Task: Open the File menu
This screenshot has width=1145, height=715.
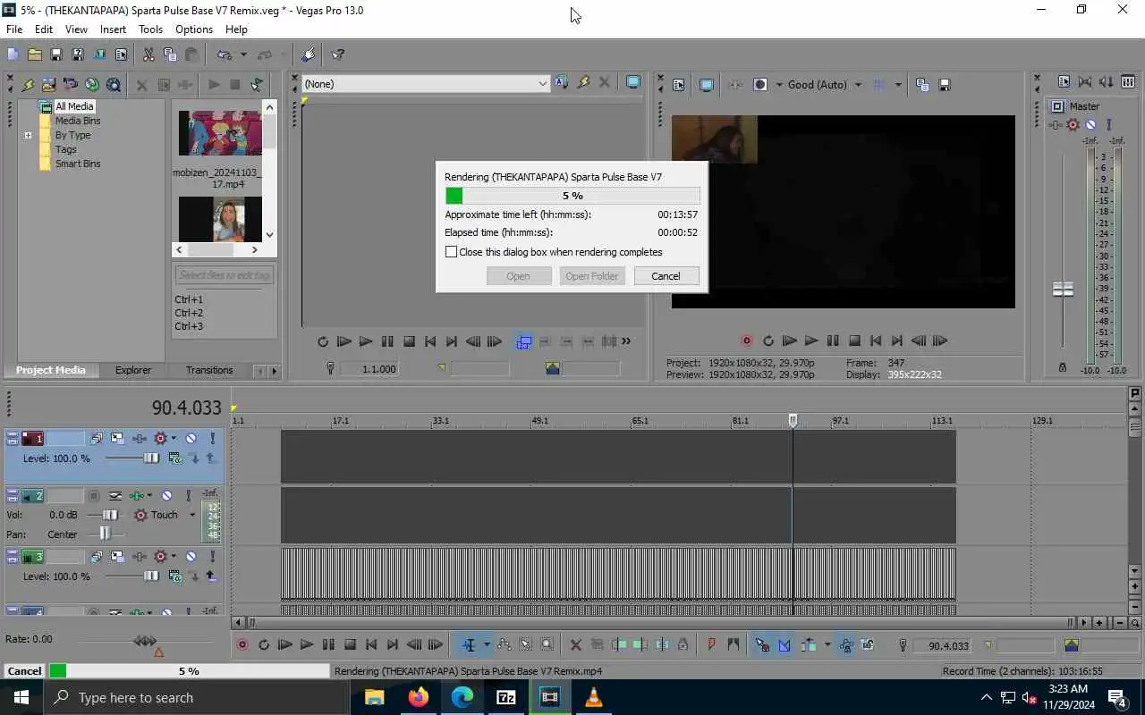Action: 14,29
